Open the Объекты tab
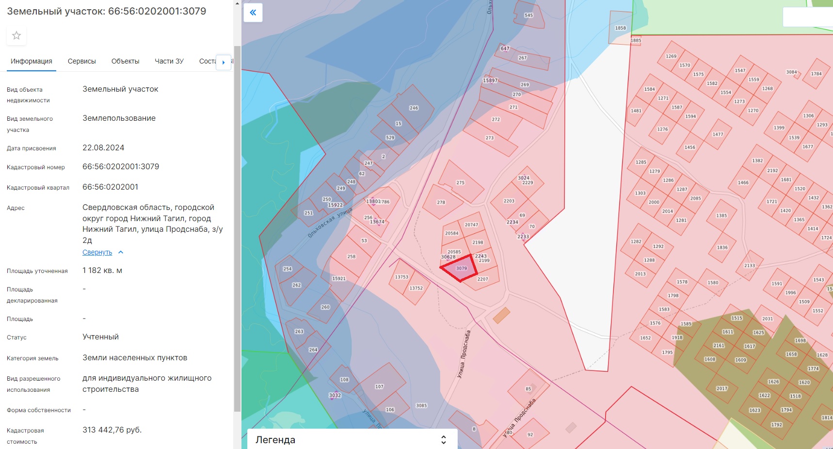 [125, 61]
